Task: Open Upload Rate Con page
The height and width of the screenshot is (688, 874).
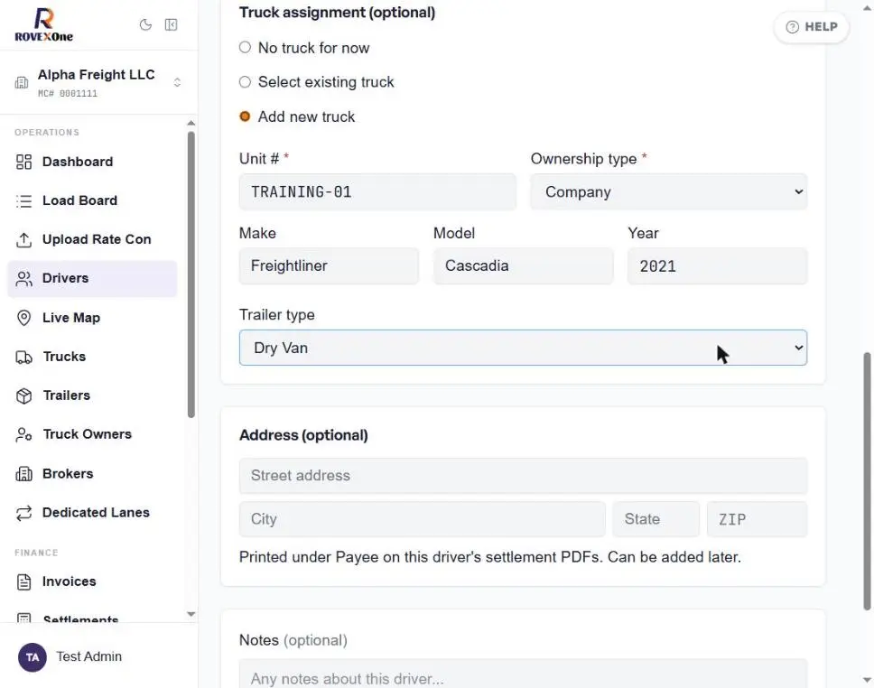Action: click(x=92, y=240)
